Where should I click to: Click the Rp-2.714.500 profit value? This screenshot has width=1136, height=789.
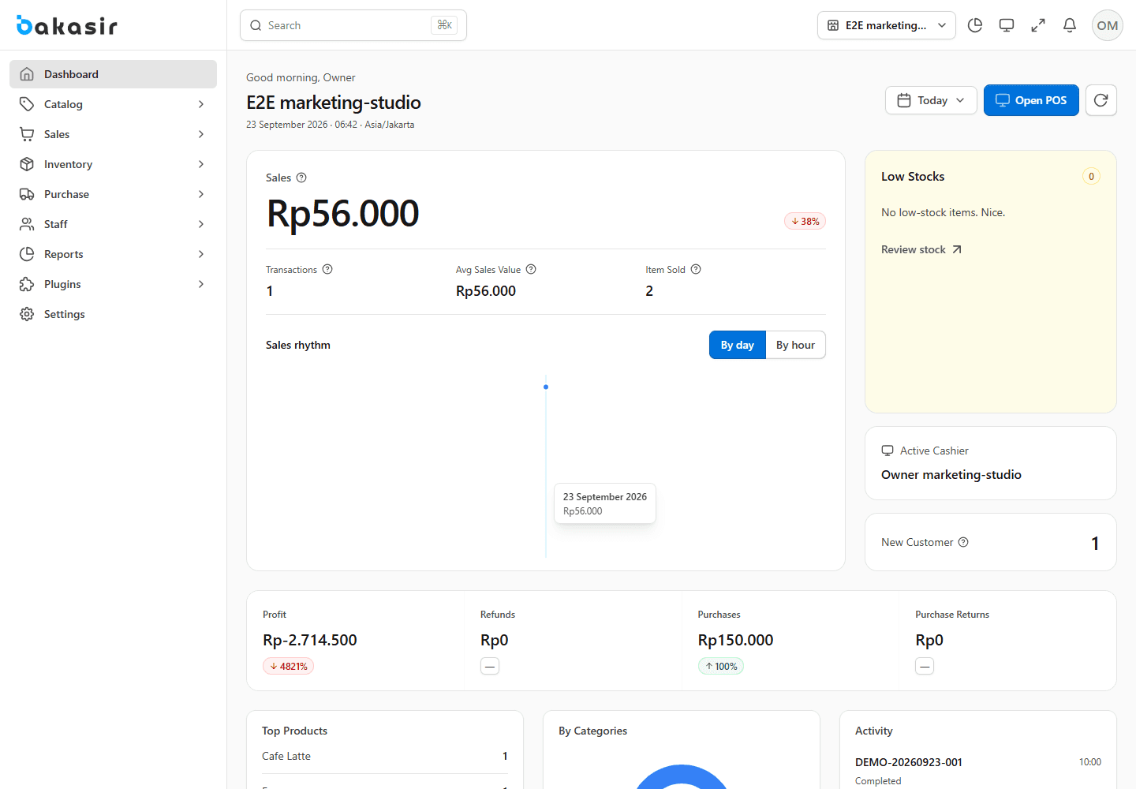point(310,640)
